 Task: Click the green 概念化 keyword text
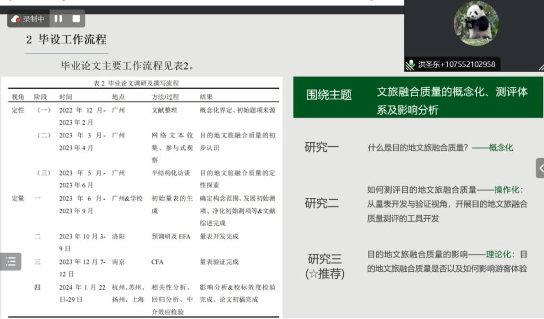[x=501, y=148]
